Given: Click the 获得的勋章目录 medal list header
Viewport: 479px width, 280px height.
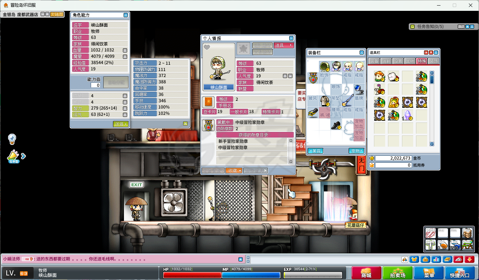Looking at the screenshot, I should (255, 135).
